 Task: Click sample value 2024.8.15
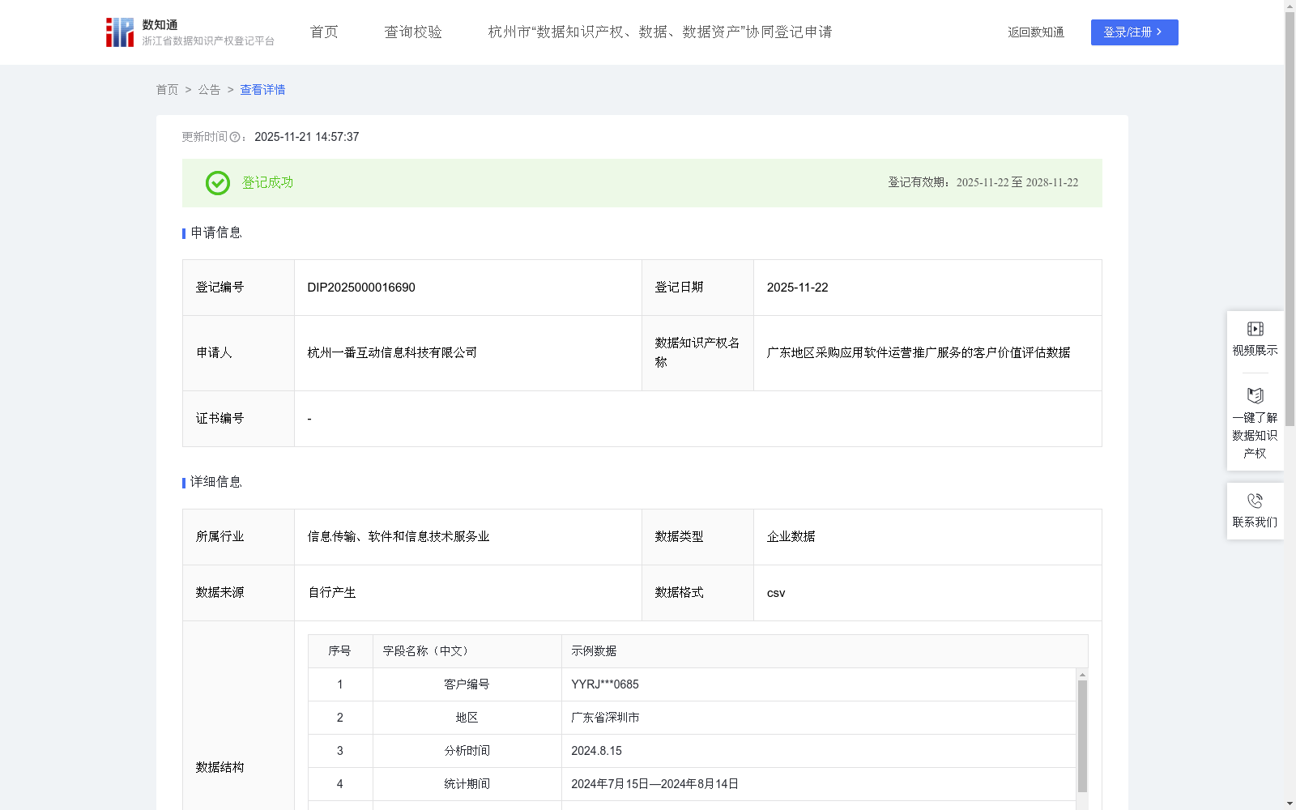(597, 751)
